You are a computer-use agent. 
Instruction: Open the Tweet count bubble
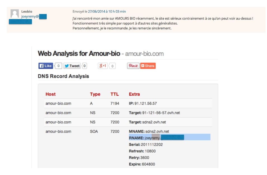tap(84, 66)
